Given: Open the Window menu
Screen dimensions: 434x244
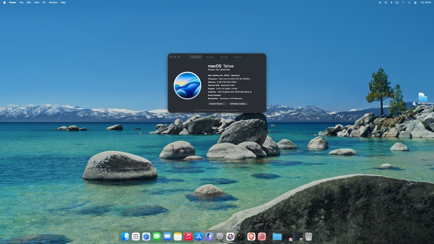Looking at the screenshot, I should (x=53, y=2).
